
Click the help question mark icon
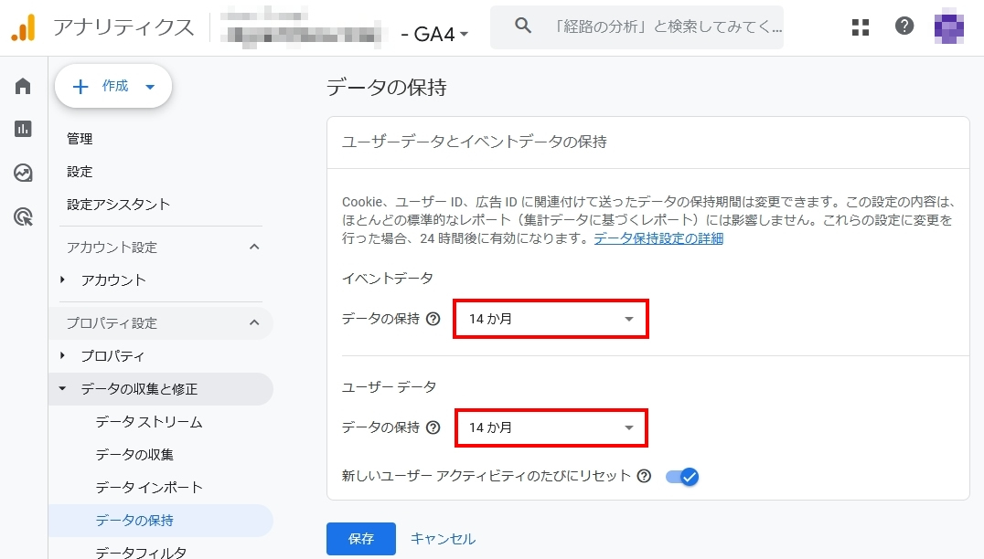pos(904,26)
